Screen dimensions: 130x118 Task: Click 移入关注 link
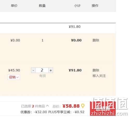click(99, 76)
